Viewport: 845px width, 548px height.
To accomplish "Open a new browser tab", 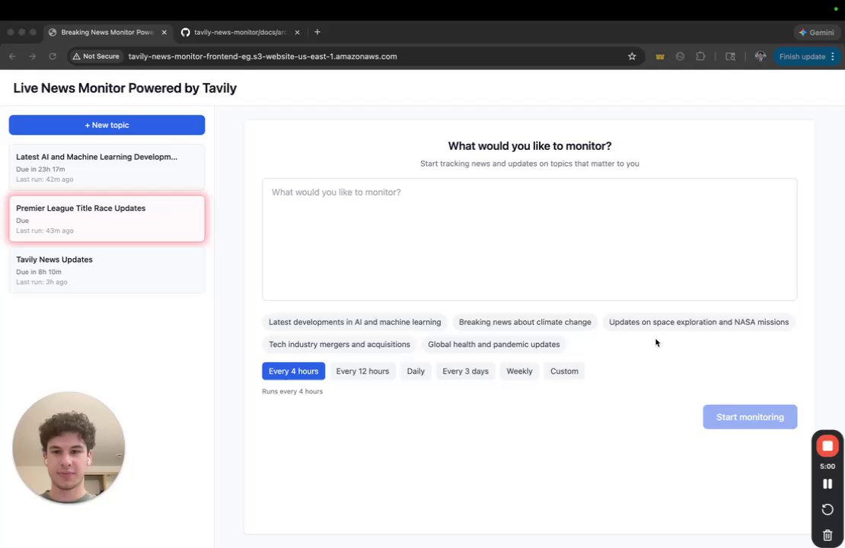I will (x=317, y=32).
